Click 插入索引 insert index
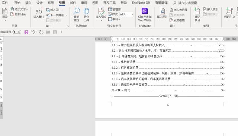Screen dimensions: 238x136 [x=211, y=9]
